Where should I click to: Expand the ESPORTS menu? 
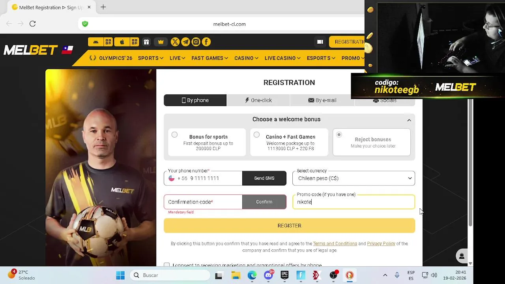tap(321, 58)
